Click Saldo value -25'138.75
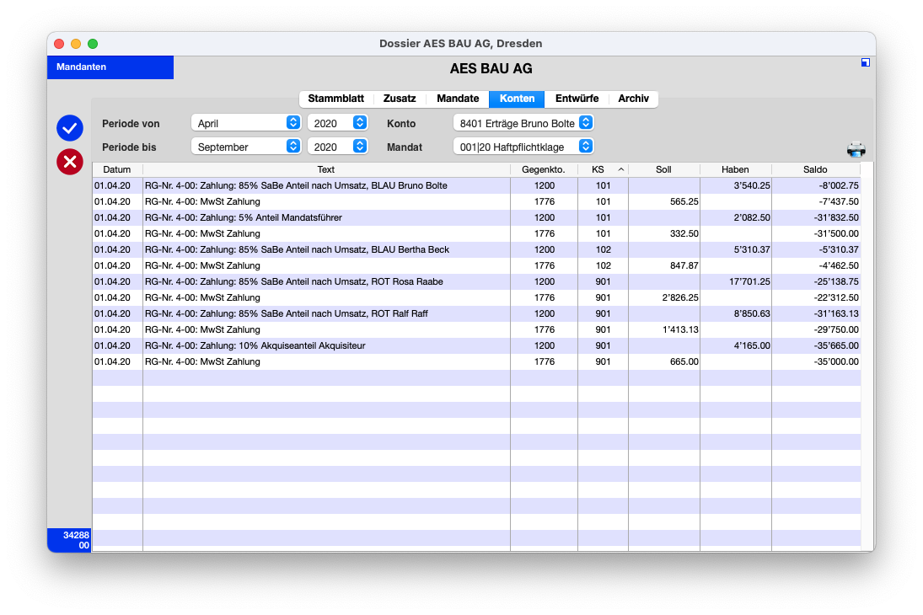The width and height of the screenshot is (923, 615). coord(836,281)
